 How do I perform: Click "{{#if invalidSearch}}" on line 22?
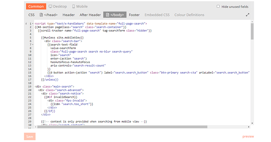(x=60, y=97)
